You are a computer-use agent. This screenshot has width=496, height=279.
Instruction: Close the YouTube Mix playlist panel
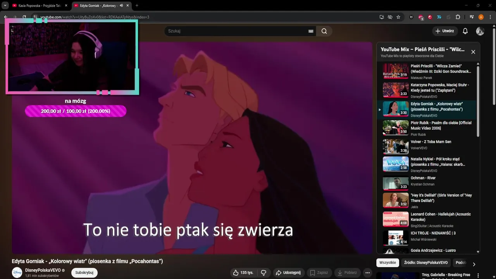pyautogui.click(x=473, y=52)
